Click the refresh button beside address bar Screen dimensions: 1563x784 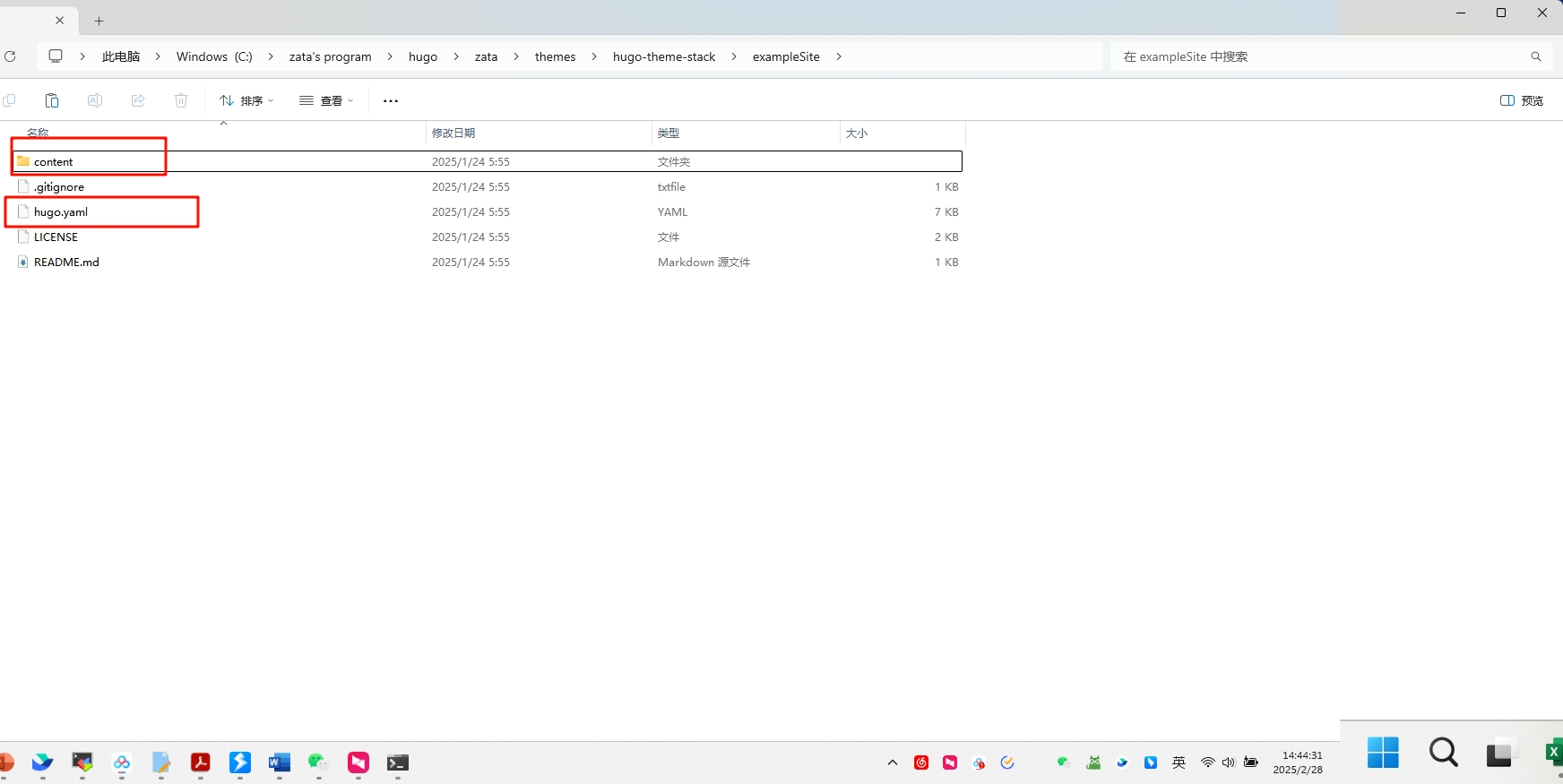pyautogui.click(x=10, y=56)
